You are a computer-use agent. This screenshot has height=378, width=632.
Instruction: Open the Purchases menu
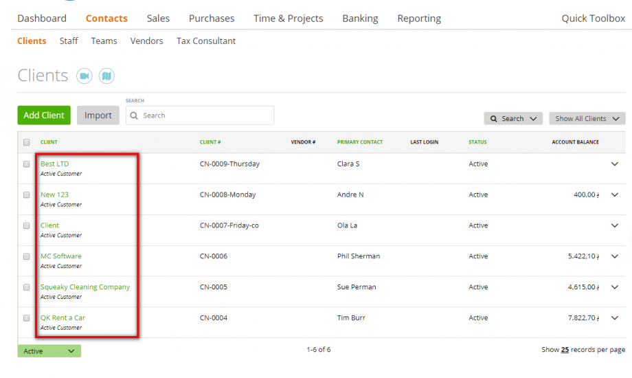(212, 19)
